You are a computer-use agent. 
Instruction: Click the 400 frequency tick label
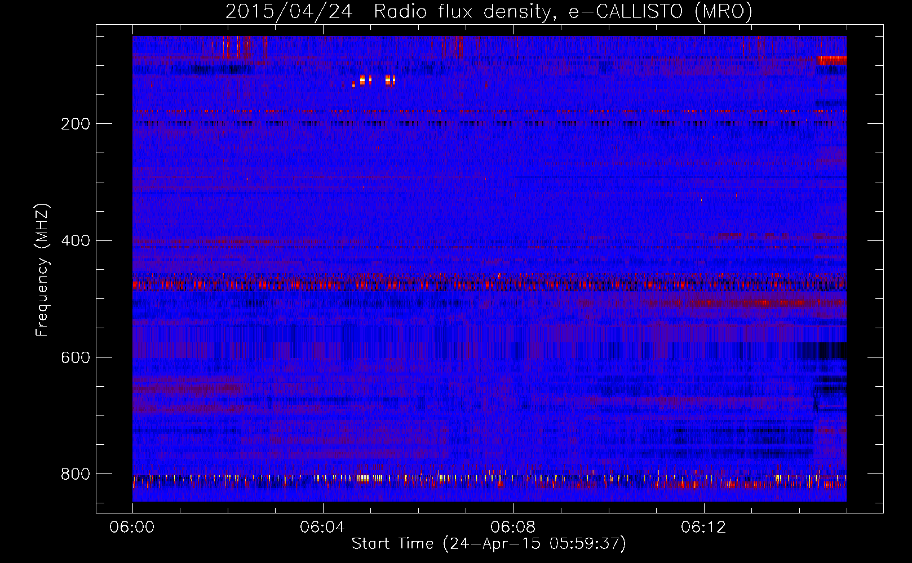pos(76,241)
